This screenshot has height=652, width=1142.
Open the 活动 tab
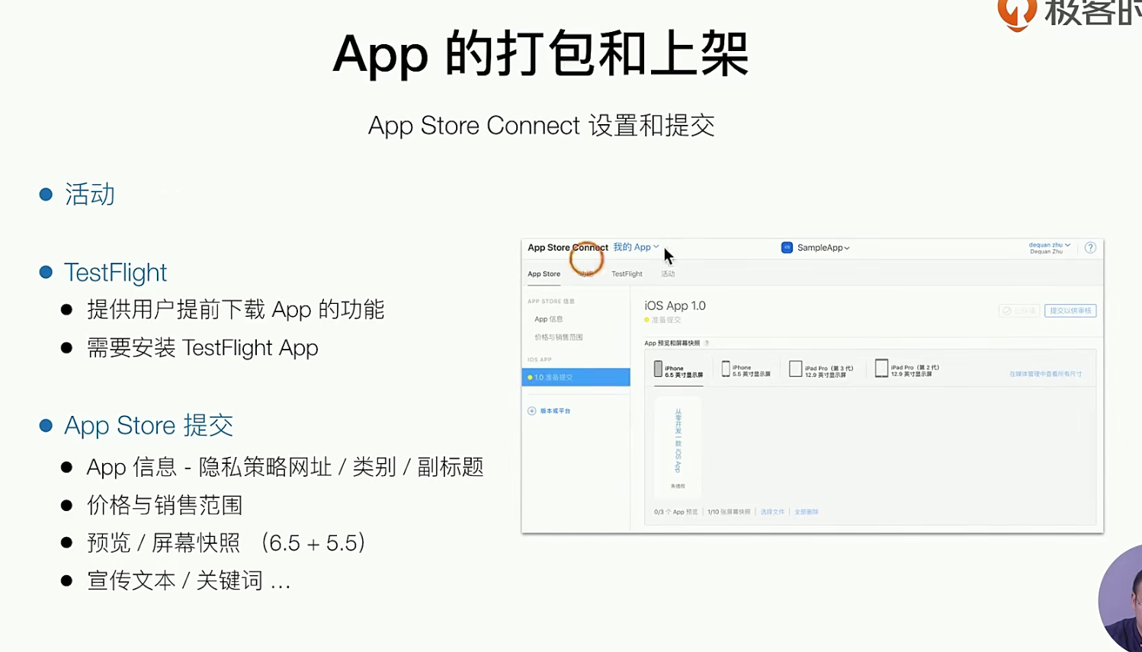pos(668,274)
